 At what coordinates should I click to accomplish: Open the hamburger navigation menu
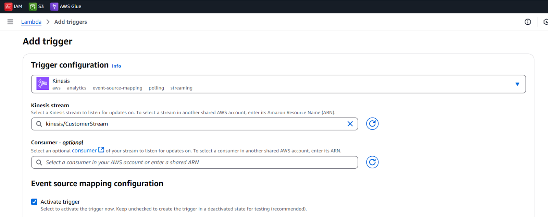(10, 22)
